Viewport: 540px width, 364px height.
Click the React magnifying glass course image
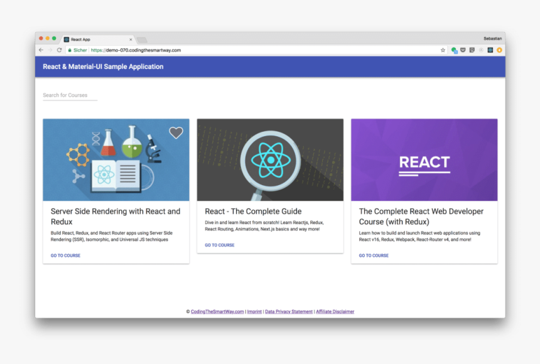tap(270, 160)
